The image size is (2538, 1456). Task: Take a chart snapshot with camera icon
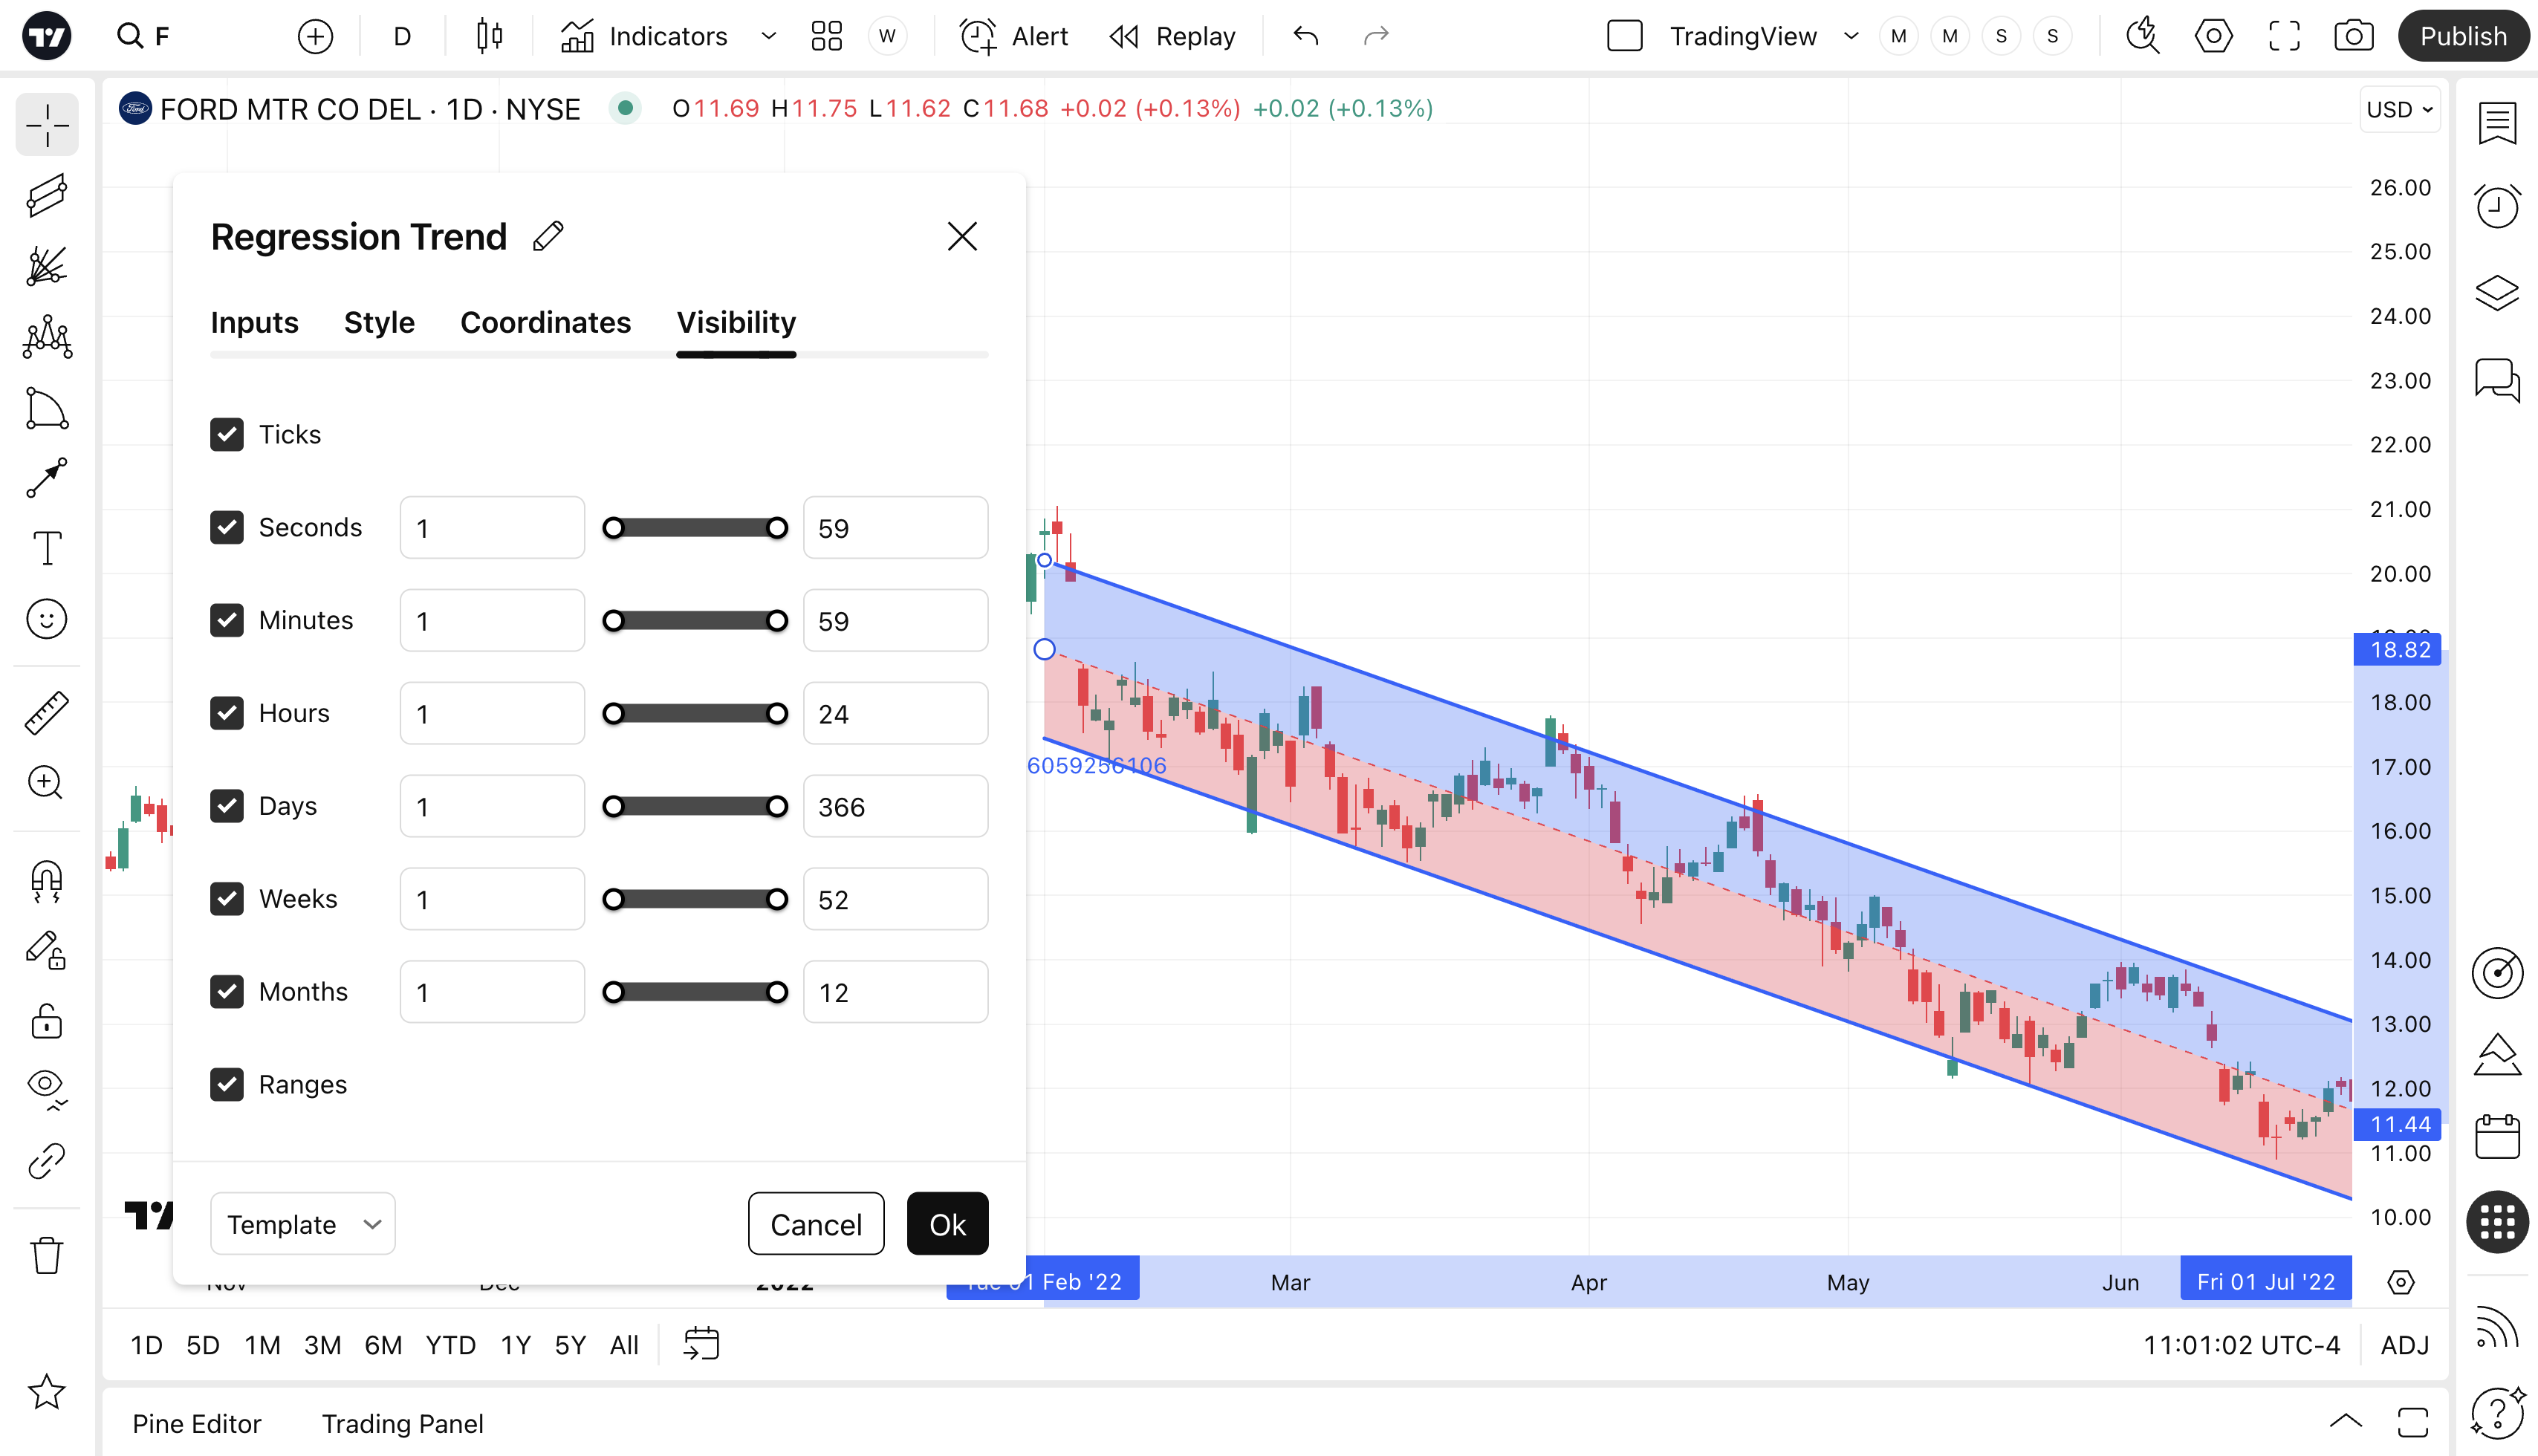pyautogui.click(x=2353, y=37)
